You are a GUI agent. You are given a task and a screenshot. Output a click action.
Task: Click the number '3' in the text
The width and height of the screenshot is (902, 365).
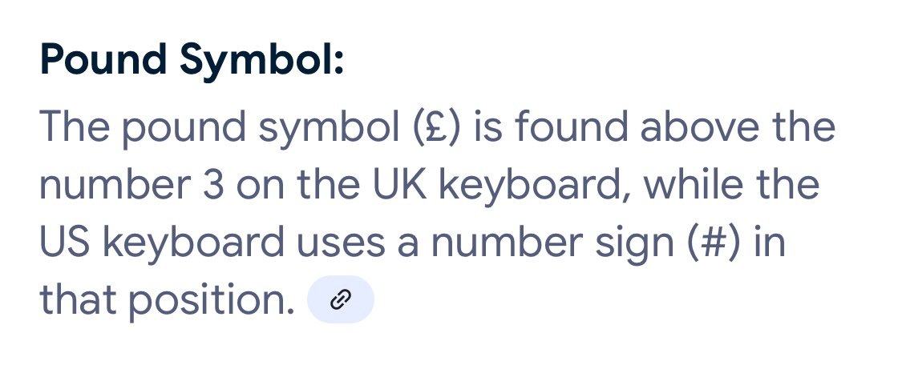pos(213,185)
